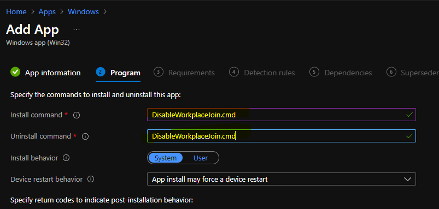
Task: Switch to App information step
Action: point(53,73)
